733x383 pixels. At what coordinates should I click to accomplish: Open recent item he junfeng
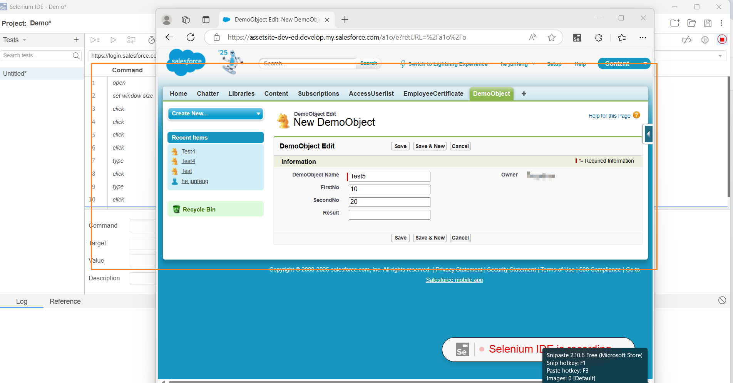pyautogui.click(x=195, y=181)
